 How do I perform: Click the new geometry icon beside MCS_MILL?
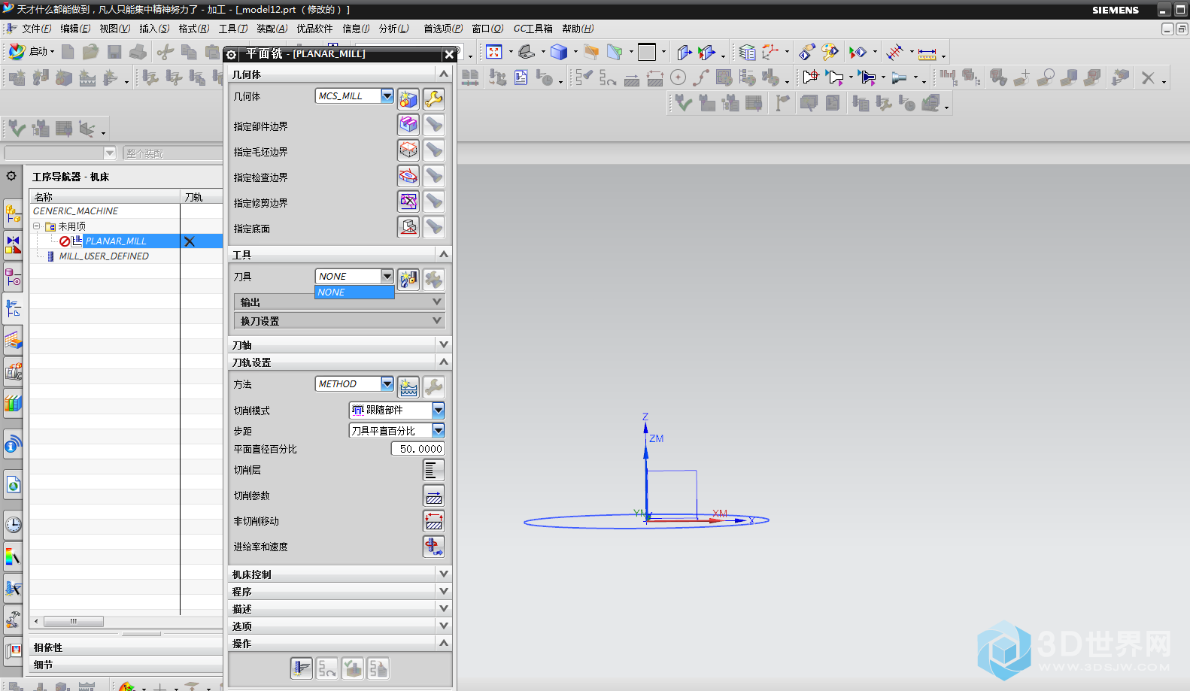coord(408,98)
